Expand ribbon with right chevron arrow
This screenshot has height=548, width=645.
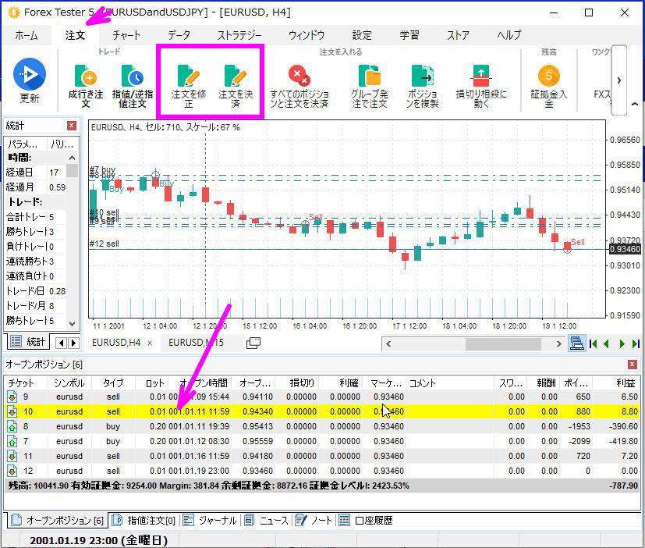[x=619, y=80]
